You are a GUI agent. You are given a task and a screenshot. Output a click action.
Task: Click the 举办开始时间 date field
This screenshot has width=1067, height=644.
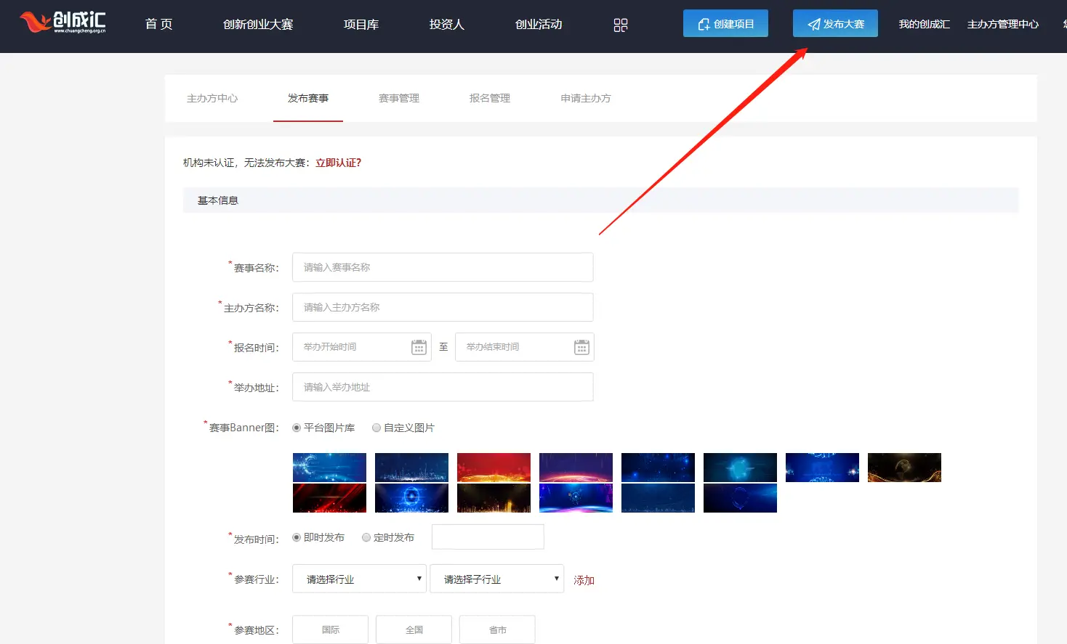click(x=362, y=347)
